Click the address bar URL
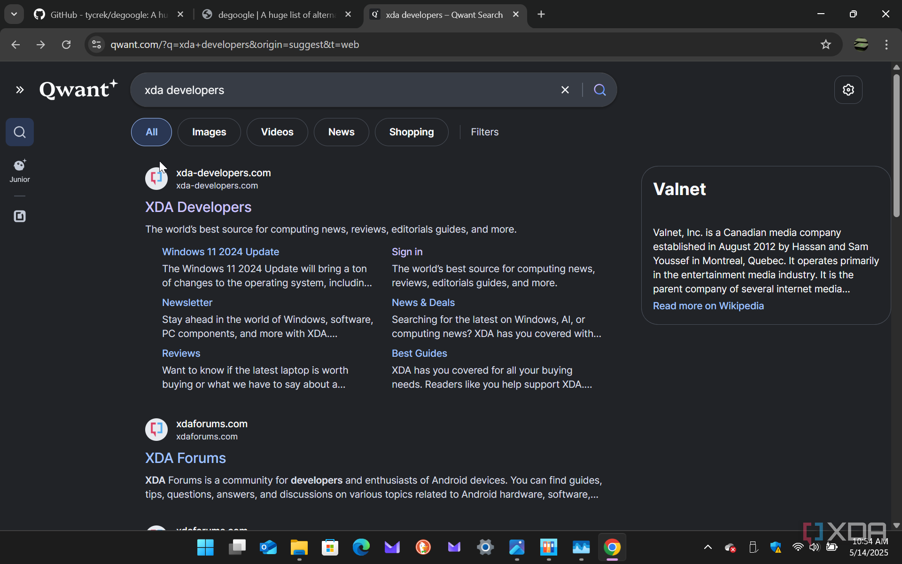 (235, 45)
